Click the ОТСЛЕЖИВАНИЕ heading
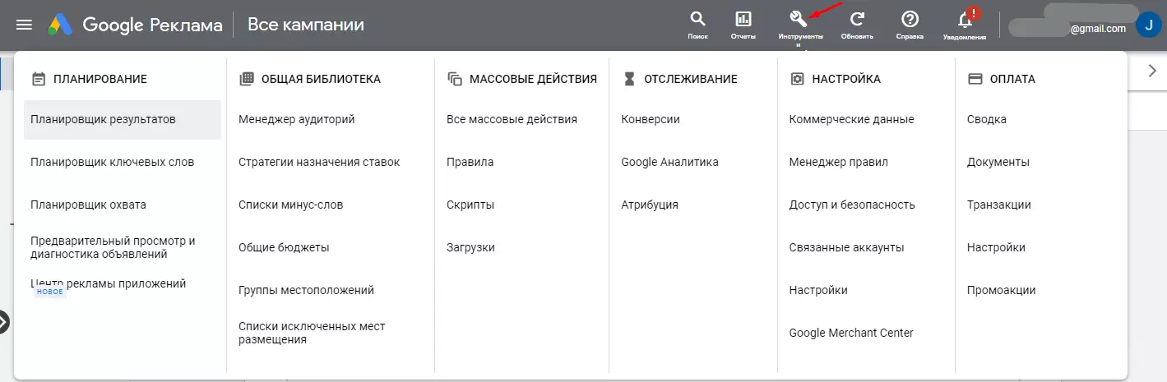 (691, 79)
